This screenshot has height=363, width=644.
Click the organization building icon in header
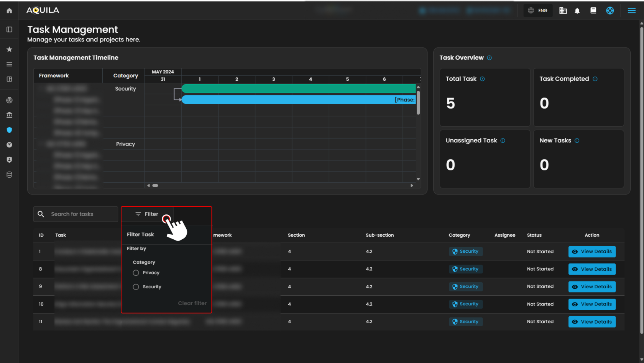point(563,11)
